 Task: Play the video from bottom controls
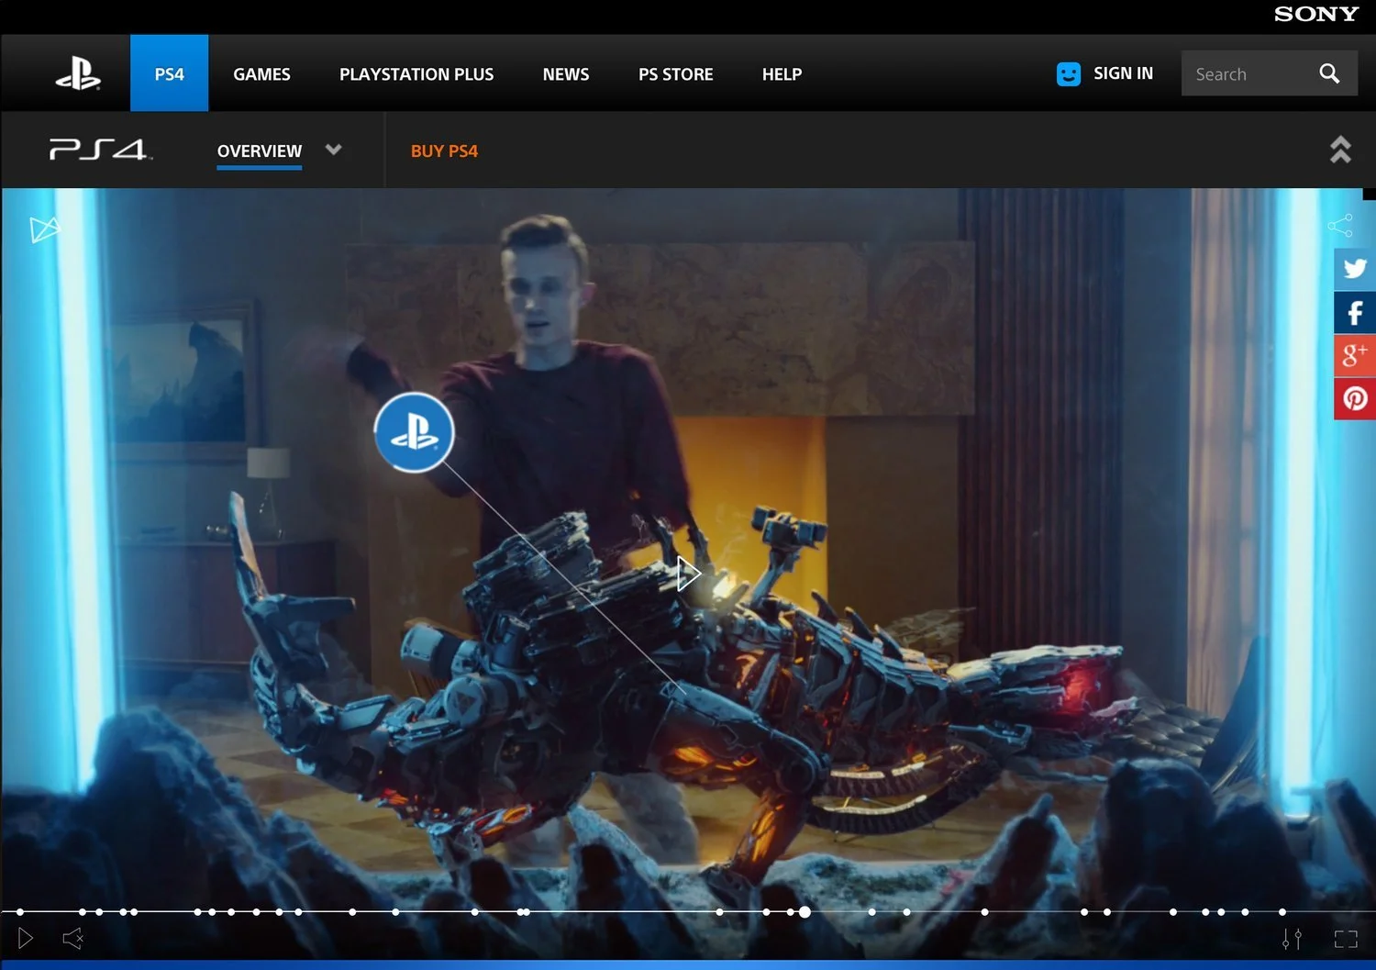coord(26,938)
